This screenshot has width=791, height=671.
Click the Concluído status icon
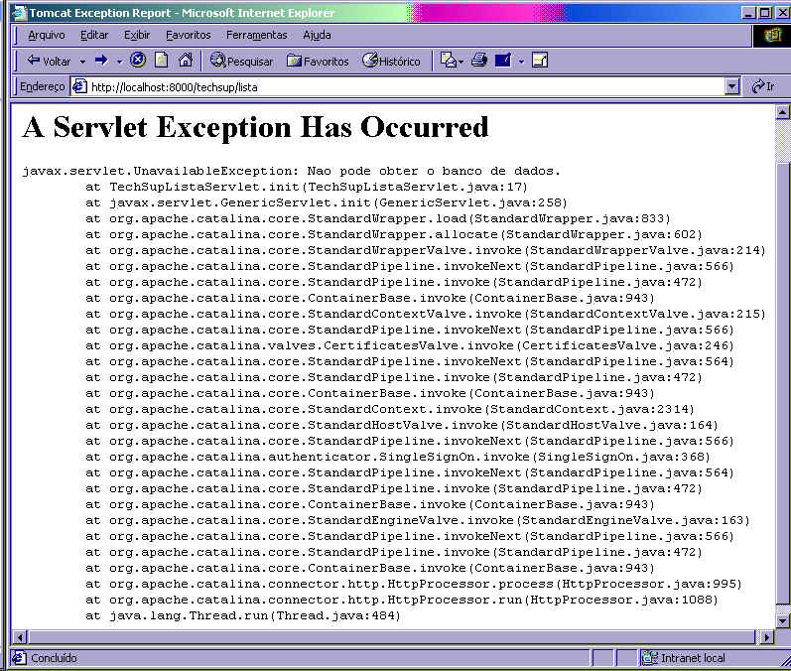19,658
